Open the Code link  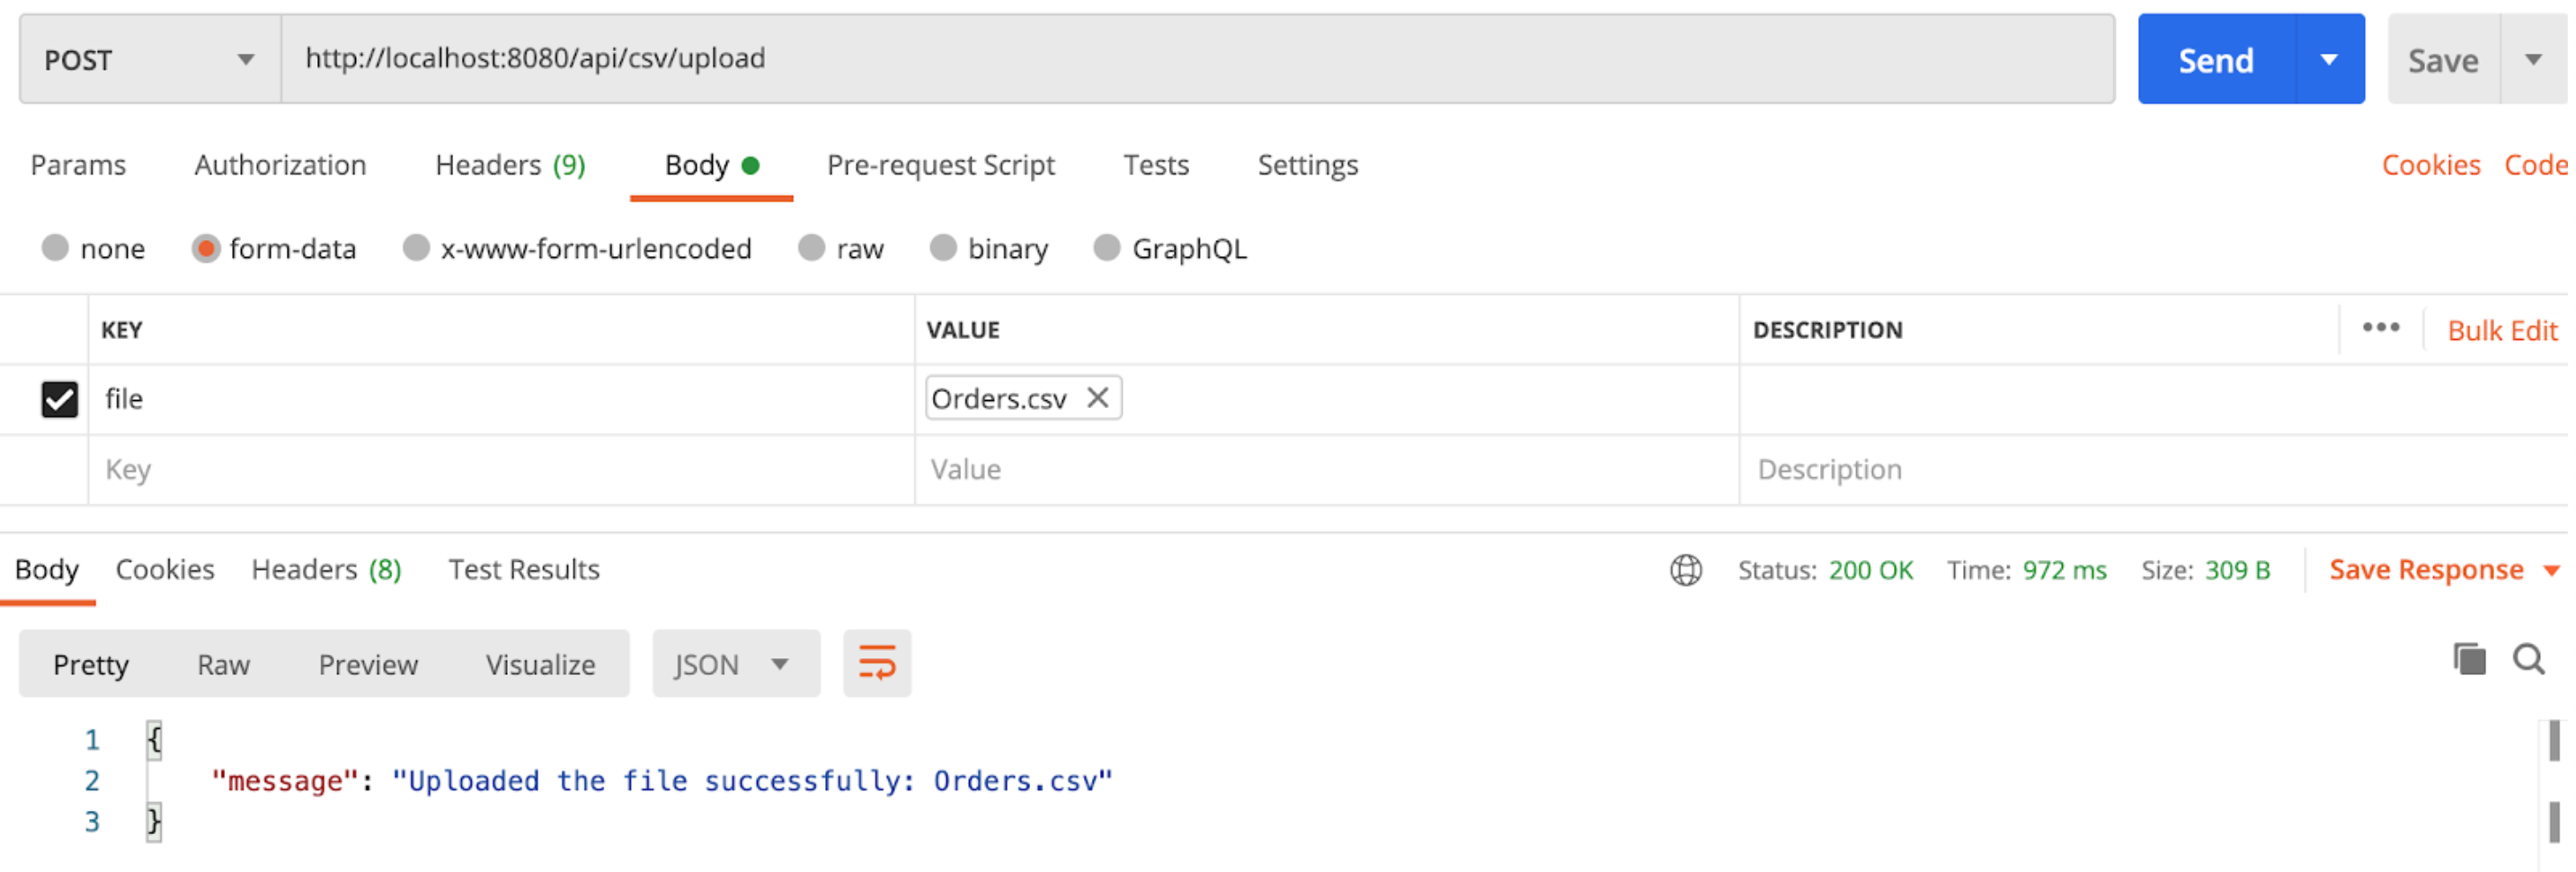point(2536,165)
